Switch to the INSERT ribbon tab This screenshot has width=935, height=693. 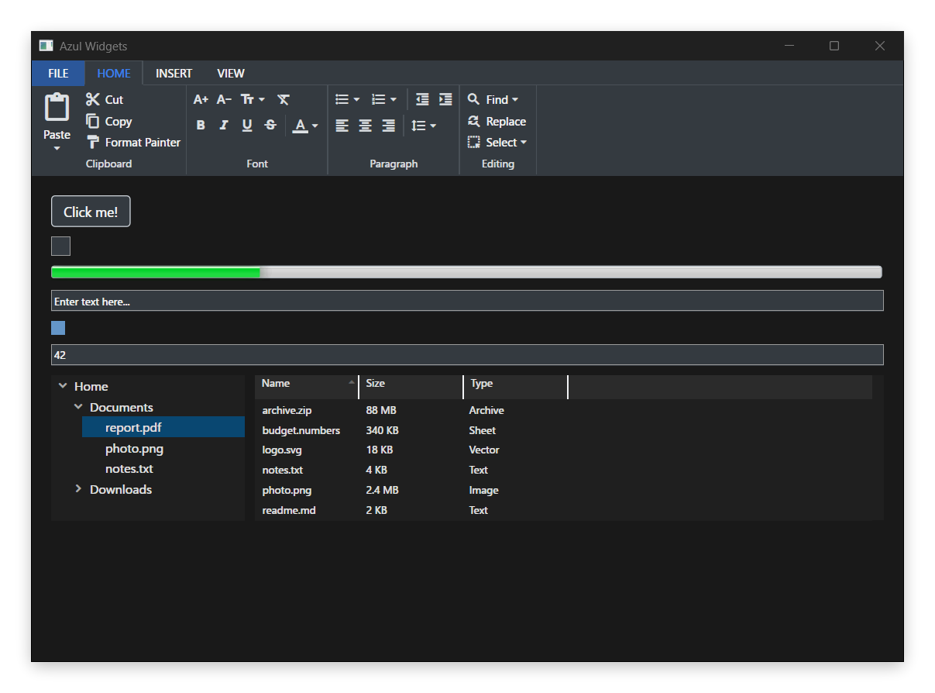pyautogui.click(x=174, y=73)
